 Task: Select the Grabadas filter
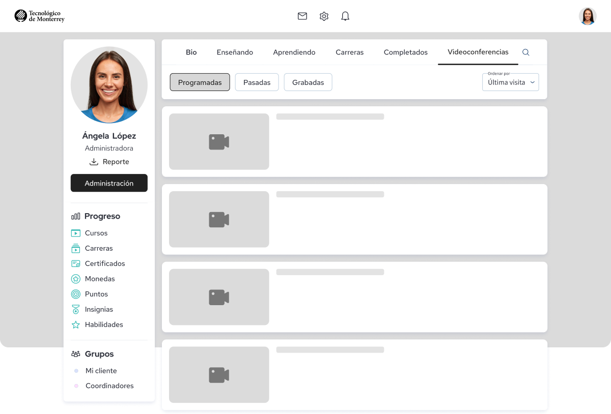tap(308, 82)
